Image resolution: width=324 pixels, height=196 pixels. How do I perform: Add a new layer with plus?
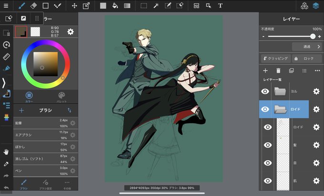pyautogui.click(x=265, y=71)
